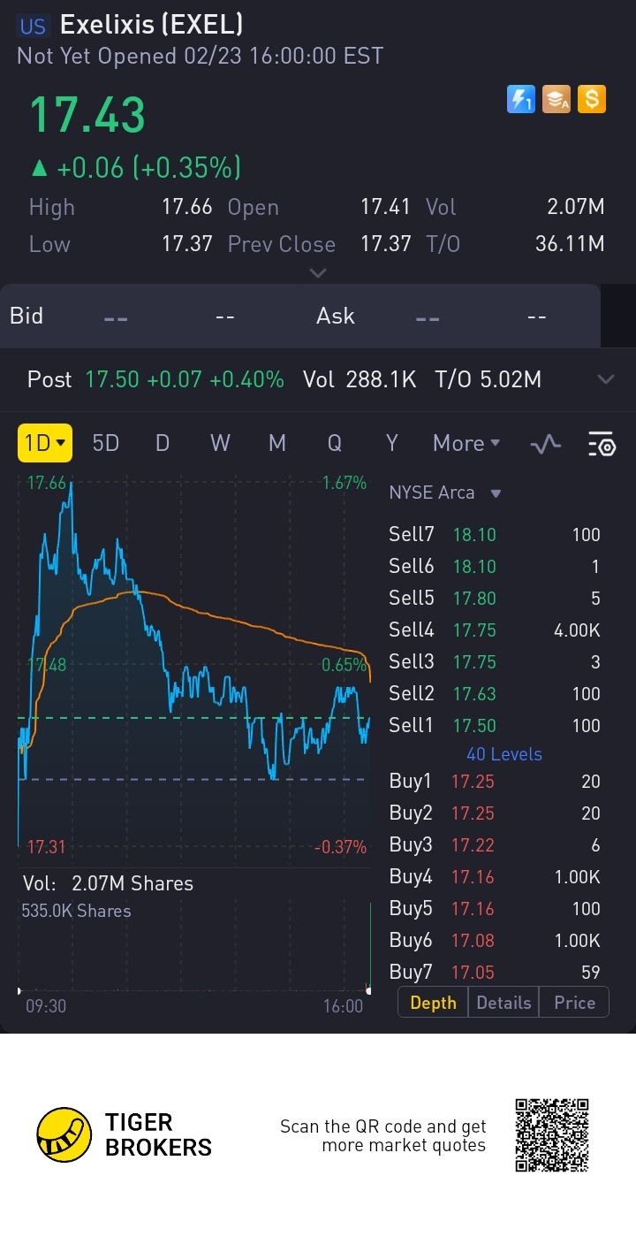This screenshot has width=636, height=1237.
Task: Tap the Sell7 18.10 order row
Action: tap(495, 535)
